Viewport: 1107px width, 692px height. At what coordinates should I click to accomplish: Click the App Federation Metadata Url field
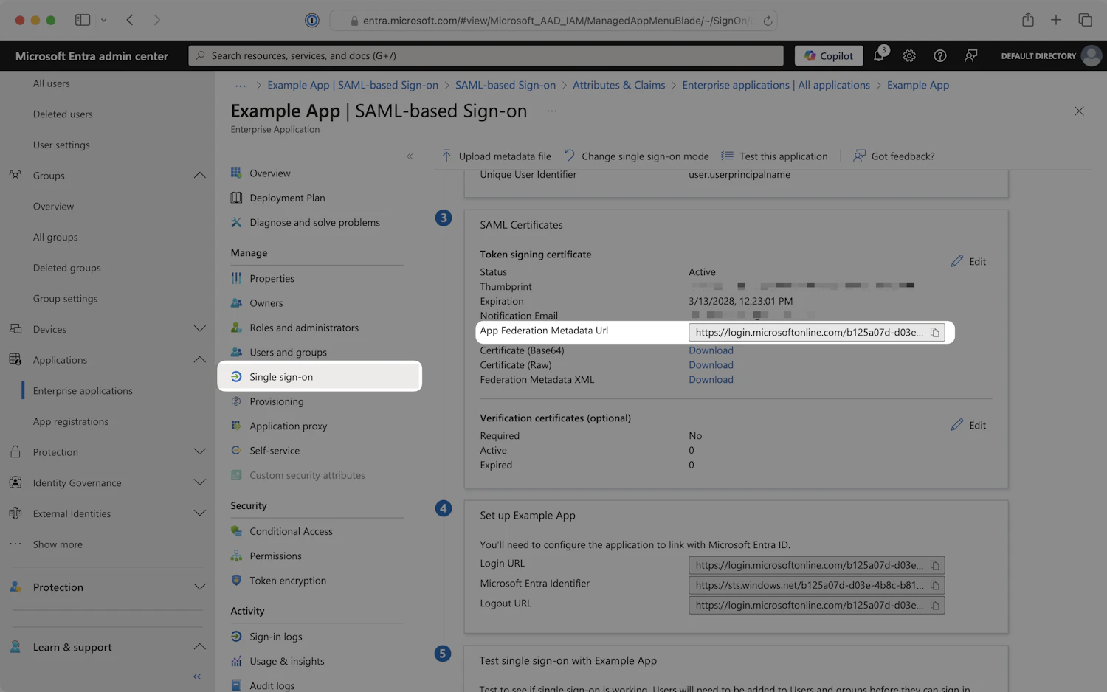tap(816, 332)
